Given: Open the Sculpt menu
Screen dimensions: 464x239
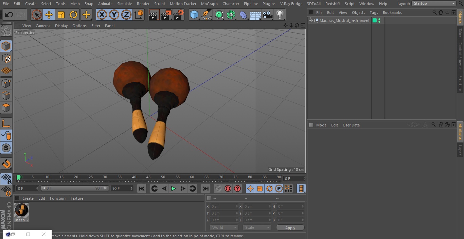Looking at the screenshot, I should tap(159, 4).
